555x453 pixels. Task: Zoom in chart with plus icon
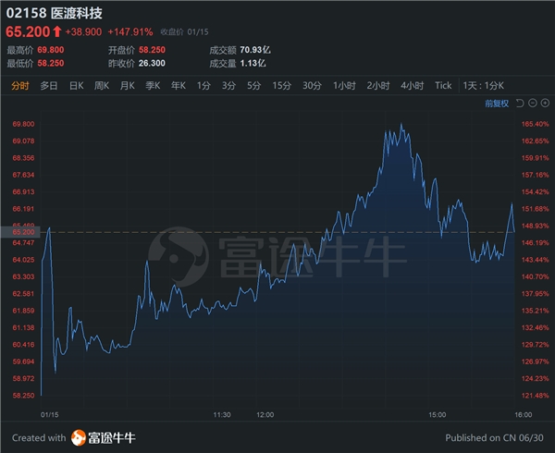point(545,103)
